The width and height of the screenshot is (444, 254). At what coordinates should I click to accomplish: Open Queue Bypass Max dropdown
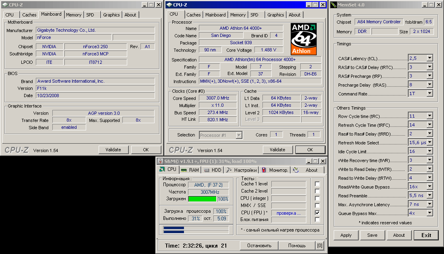430,213
